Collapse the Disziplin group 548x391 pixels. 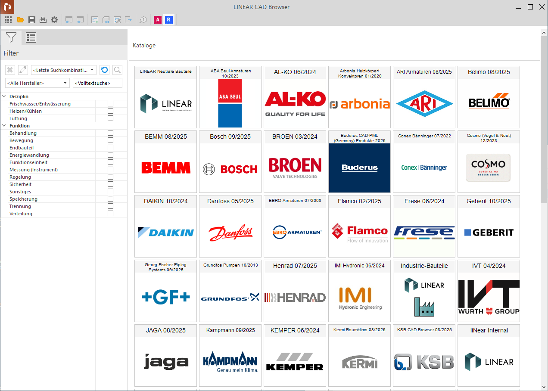coord(4,96)
